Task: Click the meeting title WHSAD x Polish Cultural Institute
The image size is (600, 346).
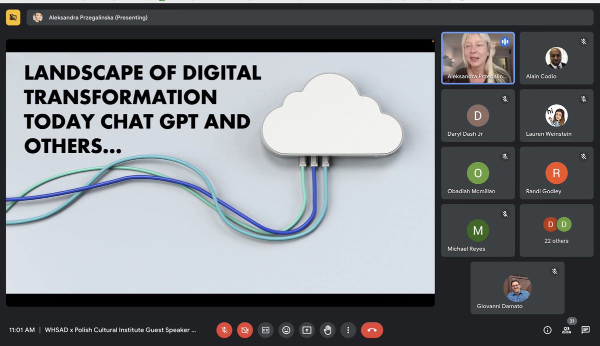Action: [120, 330]
